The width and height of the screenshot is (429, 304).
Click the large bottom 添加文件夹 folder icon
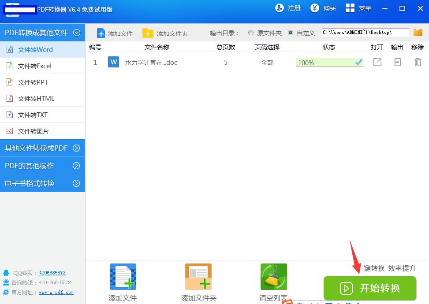coord(198,277)
